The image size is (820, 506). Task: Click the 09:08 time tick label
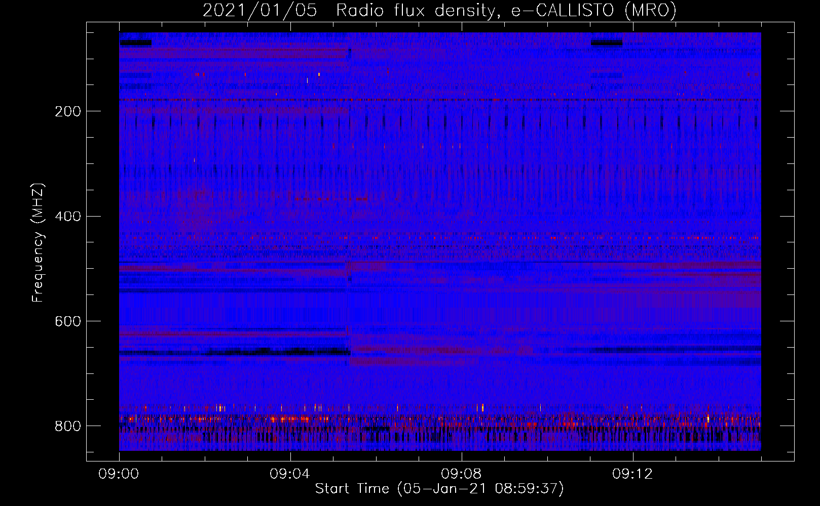[x=461, y=474]
